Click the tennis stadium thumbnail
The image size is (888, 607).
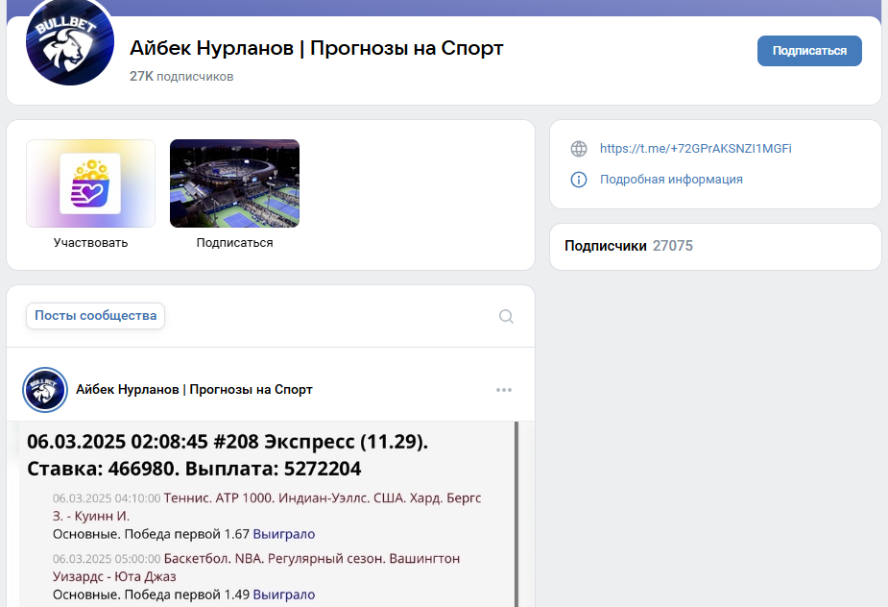pyautogui.click(x=234, y=183)
